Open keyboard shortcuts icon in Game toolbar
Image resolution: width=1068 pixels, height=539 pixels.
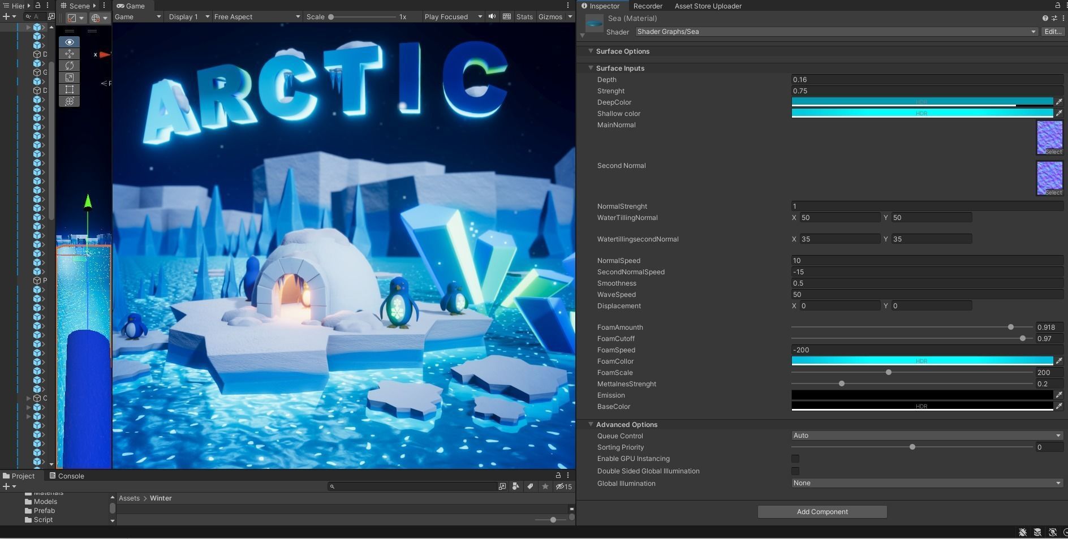tap(507, 16)
